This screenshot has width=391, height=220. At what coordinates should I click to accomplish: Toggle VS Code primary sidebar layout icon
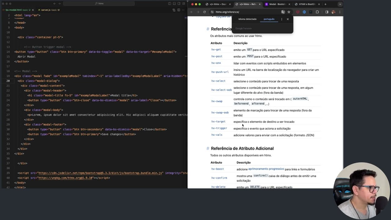point(170,4)
